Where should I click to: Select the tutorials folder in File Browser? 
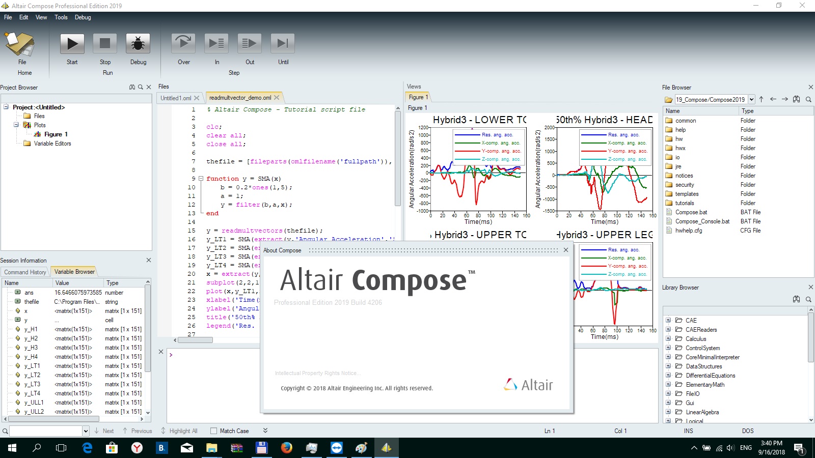tap(685, 203)
